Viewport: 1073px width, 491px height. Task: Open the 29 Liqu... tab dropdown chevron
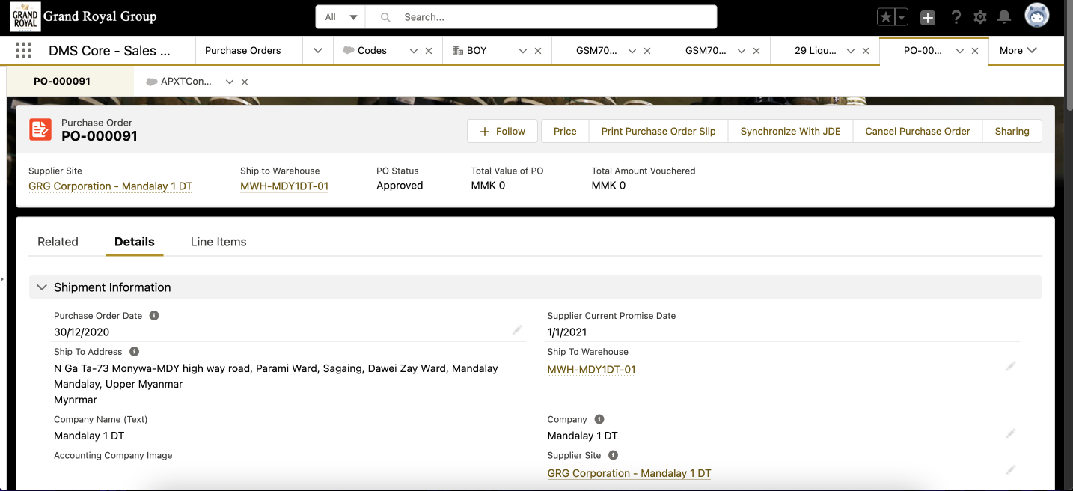tap(850, 51)
